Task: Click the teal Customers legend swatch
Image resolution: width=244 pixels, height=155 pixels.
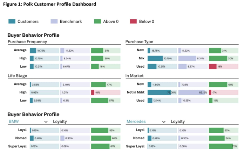Action: (x=13, y=22)
